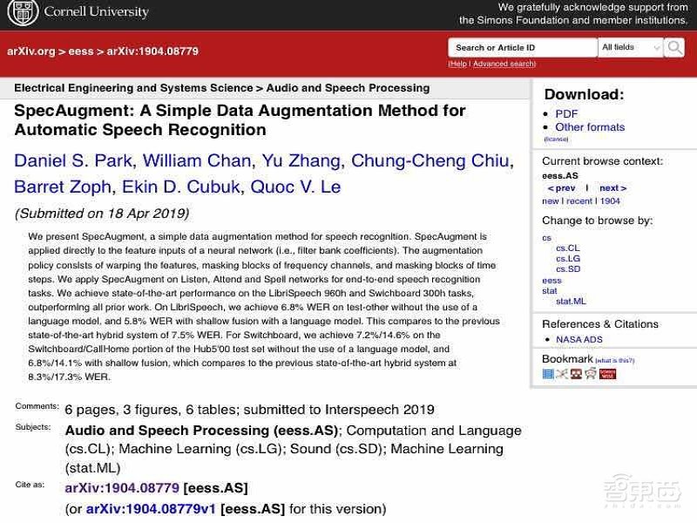This screenshot has height=523, width=697.
Task: Open Other formats download link
Action: point(590,127)
